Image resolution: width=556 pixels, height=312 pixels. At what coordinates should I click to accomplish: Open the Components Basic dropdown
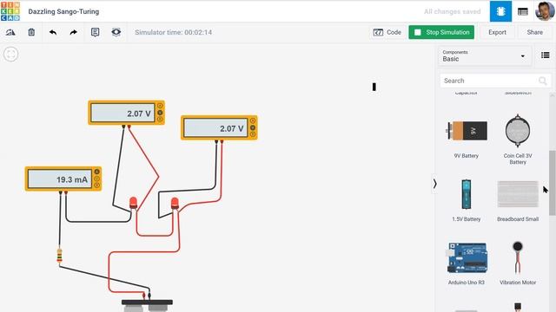tap(485, 55)
